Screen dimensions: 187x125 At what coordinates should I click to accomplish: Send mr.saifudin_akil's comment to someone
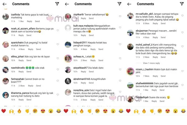(163, 23)
